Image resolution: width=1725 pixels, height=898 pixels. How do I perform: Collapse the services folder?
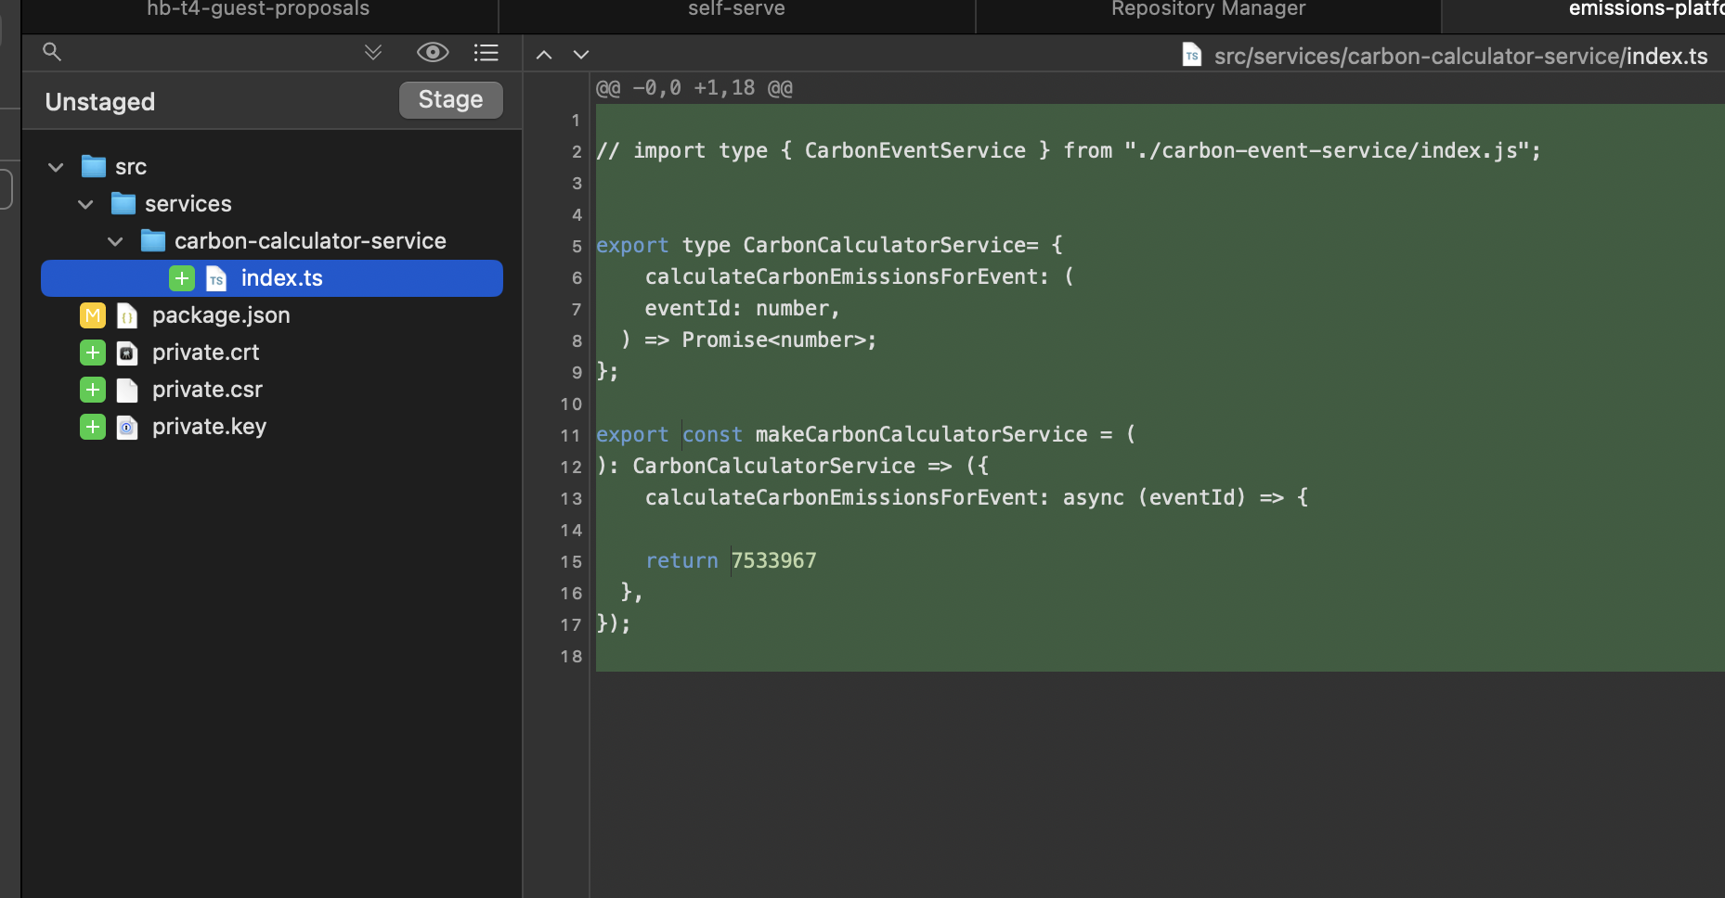tap(85, 204)
